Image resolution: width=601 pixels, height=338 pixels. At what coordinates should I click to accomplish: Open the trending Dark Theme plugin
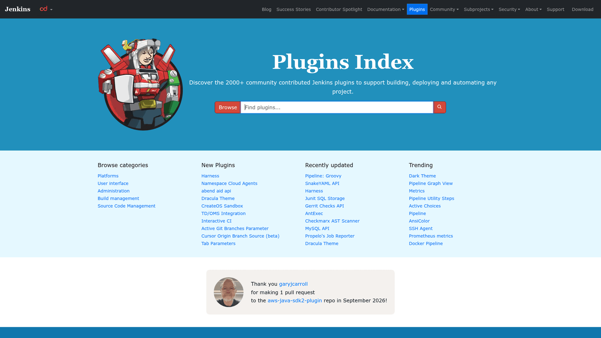[422, 176]
